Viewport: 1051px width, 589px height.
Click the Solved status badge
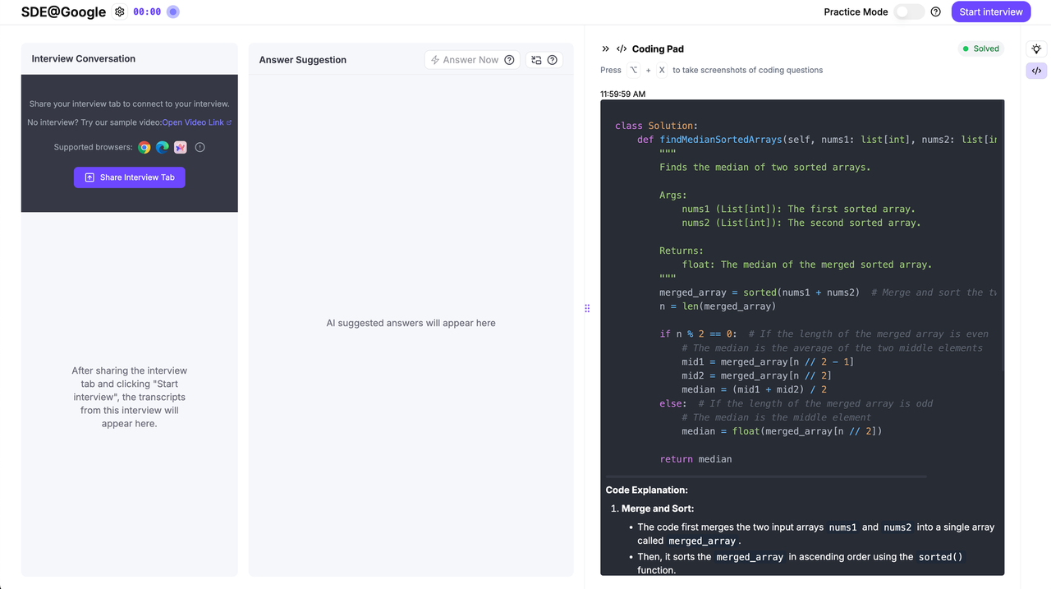[x=981, y=48]
